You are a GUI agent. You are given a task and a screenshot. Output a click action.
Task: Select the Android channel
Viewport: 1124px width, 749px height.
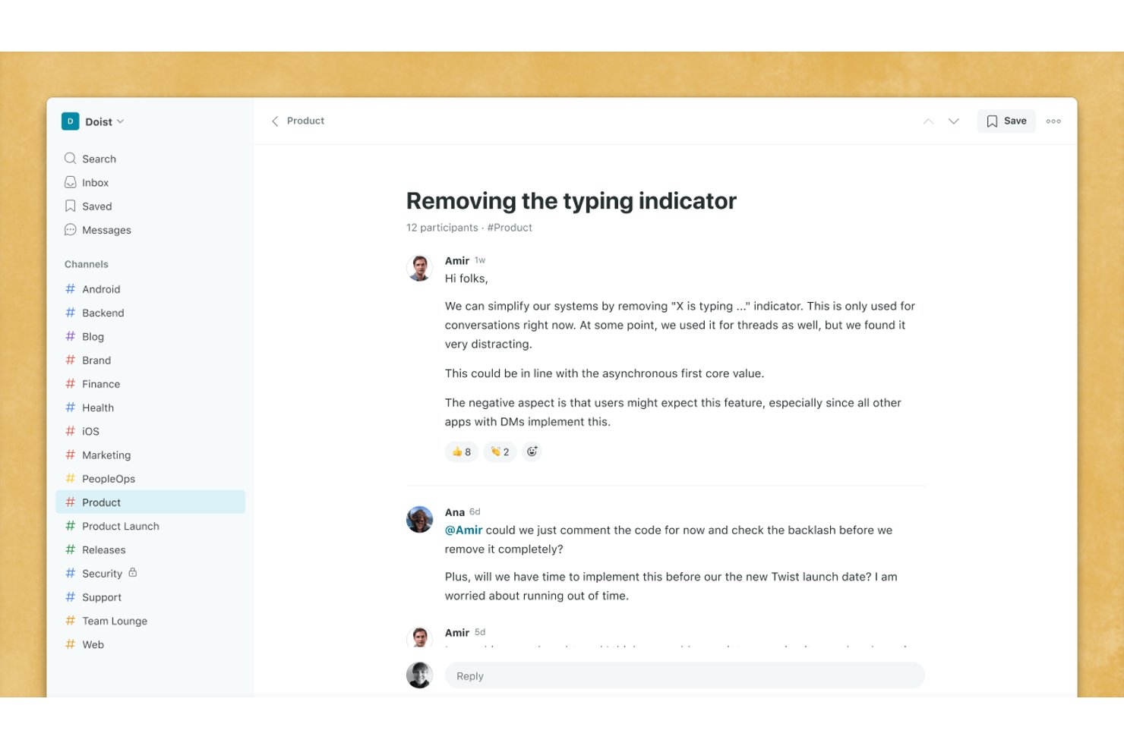pos(150,289)
